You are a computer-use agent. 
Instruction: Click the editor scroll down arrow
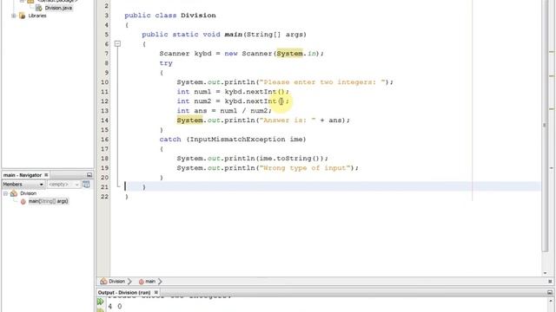[545, 273]
